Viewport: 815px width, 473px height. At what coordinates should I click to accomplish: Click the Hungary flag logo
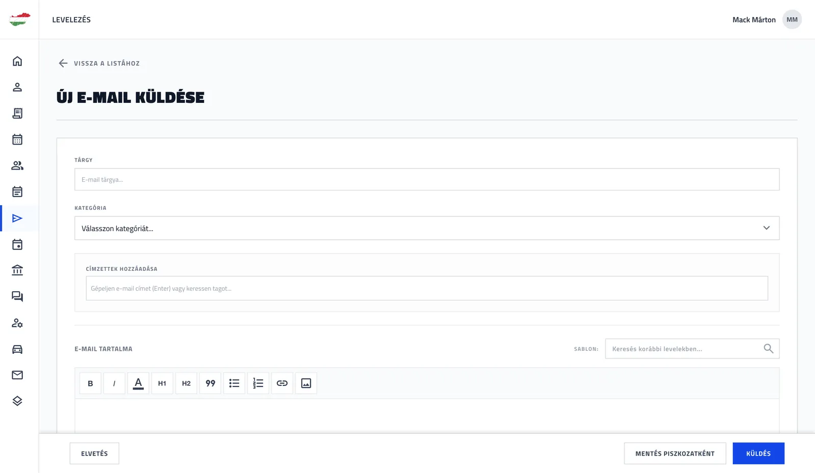click(x=19, y=19)
